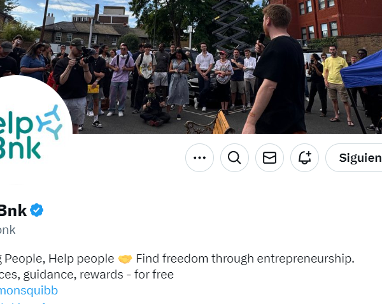Follow the blue simonsquibb mention link

[x=29, y=291]
